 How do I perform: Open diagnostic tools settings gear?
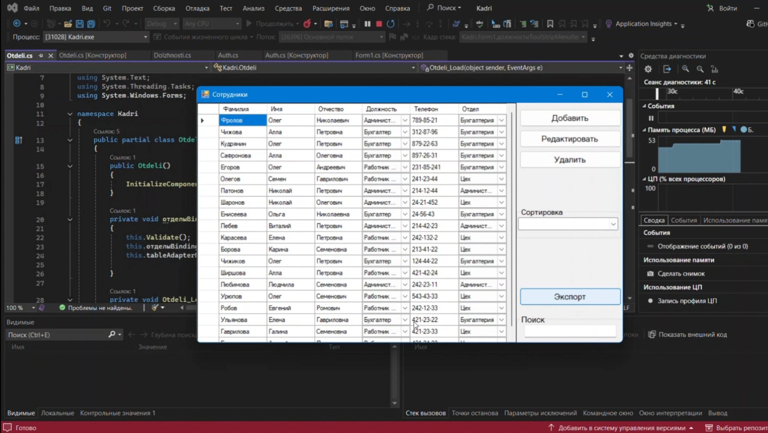[x=648, y=69]
